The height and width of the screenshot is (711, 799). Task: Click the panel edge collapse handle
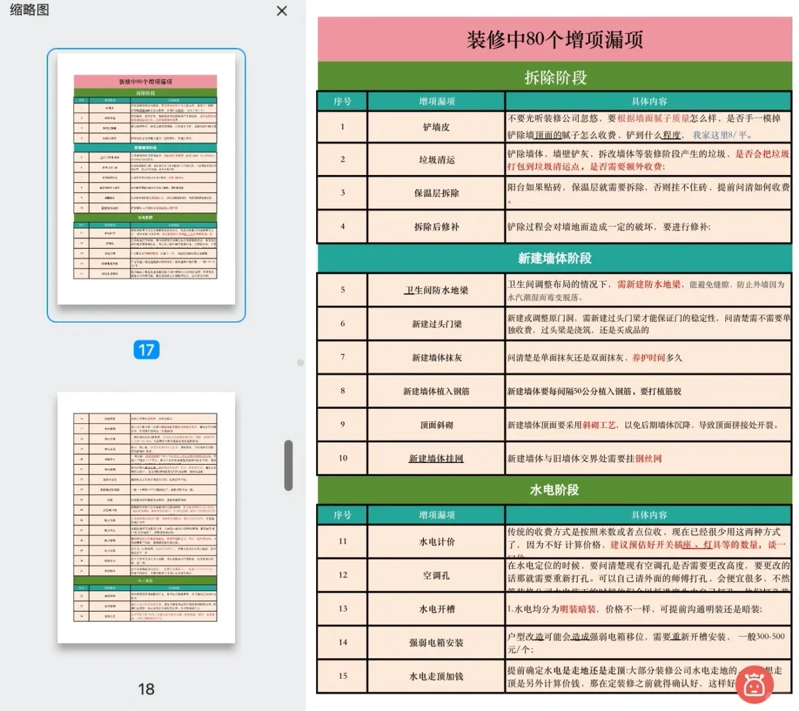click(x=300, y=361)
